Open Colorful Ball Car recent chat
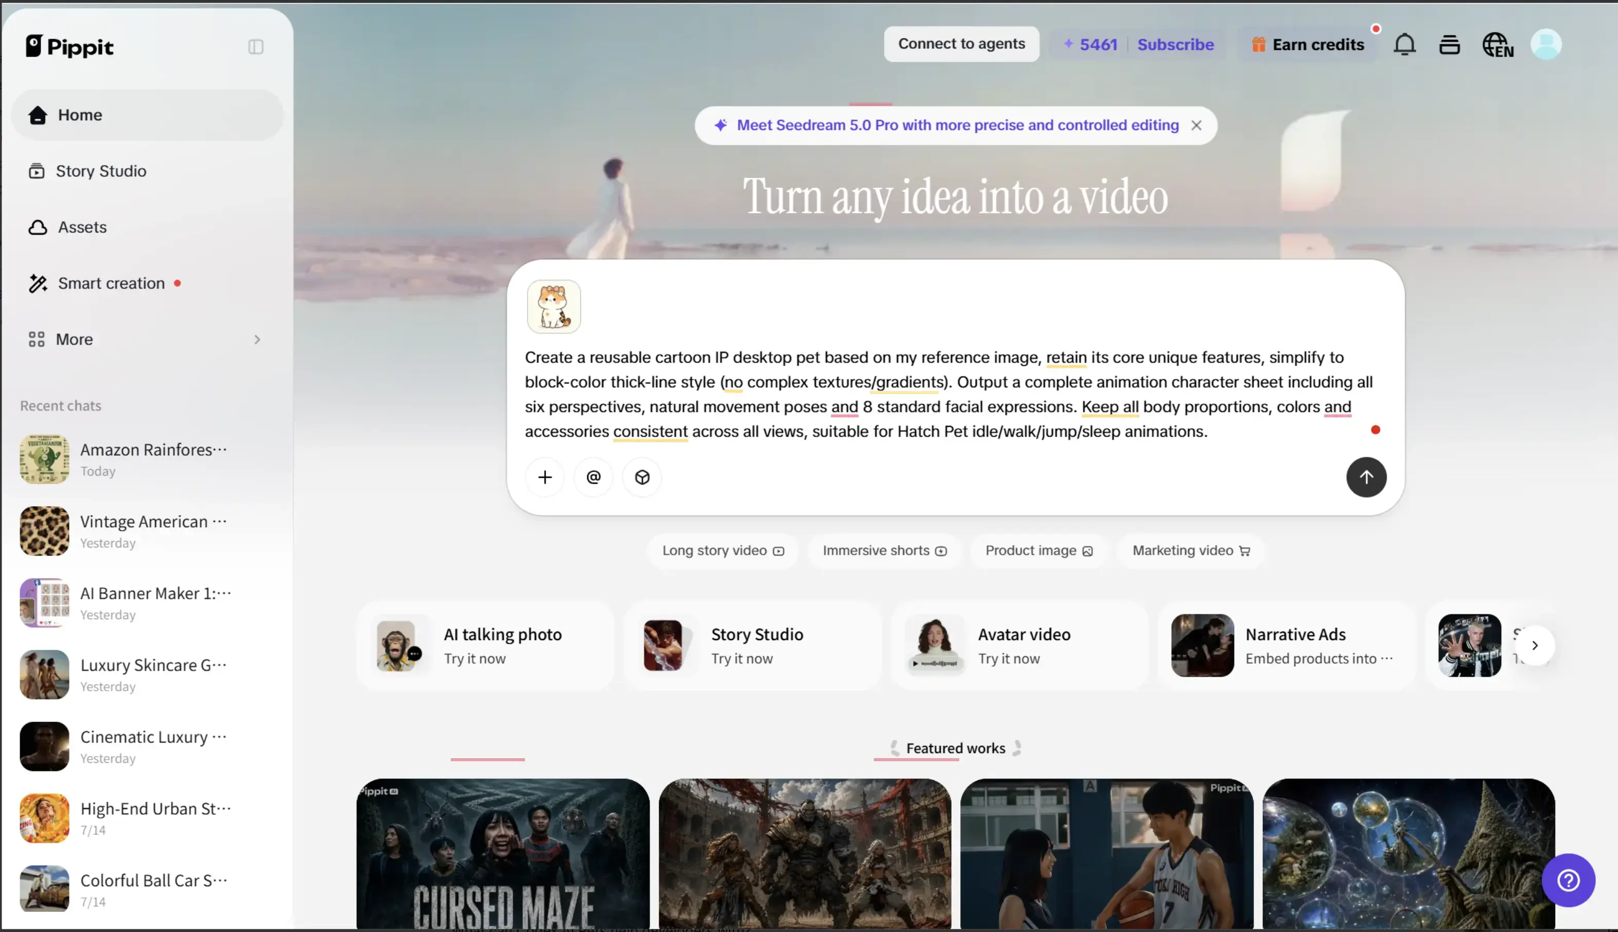Image resolution: width=1618 pixels, height=932 pixels. [x=147, y=890]
